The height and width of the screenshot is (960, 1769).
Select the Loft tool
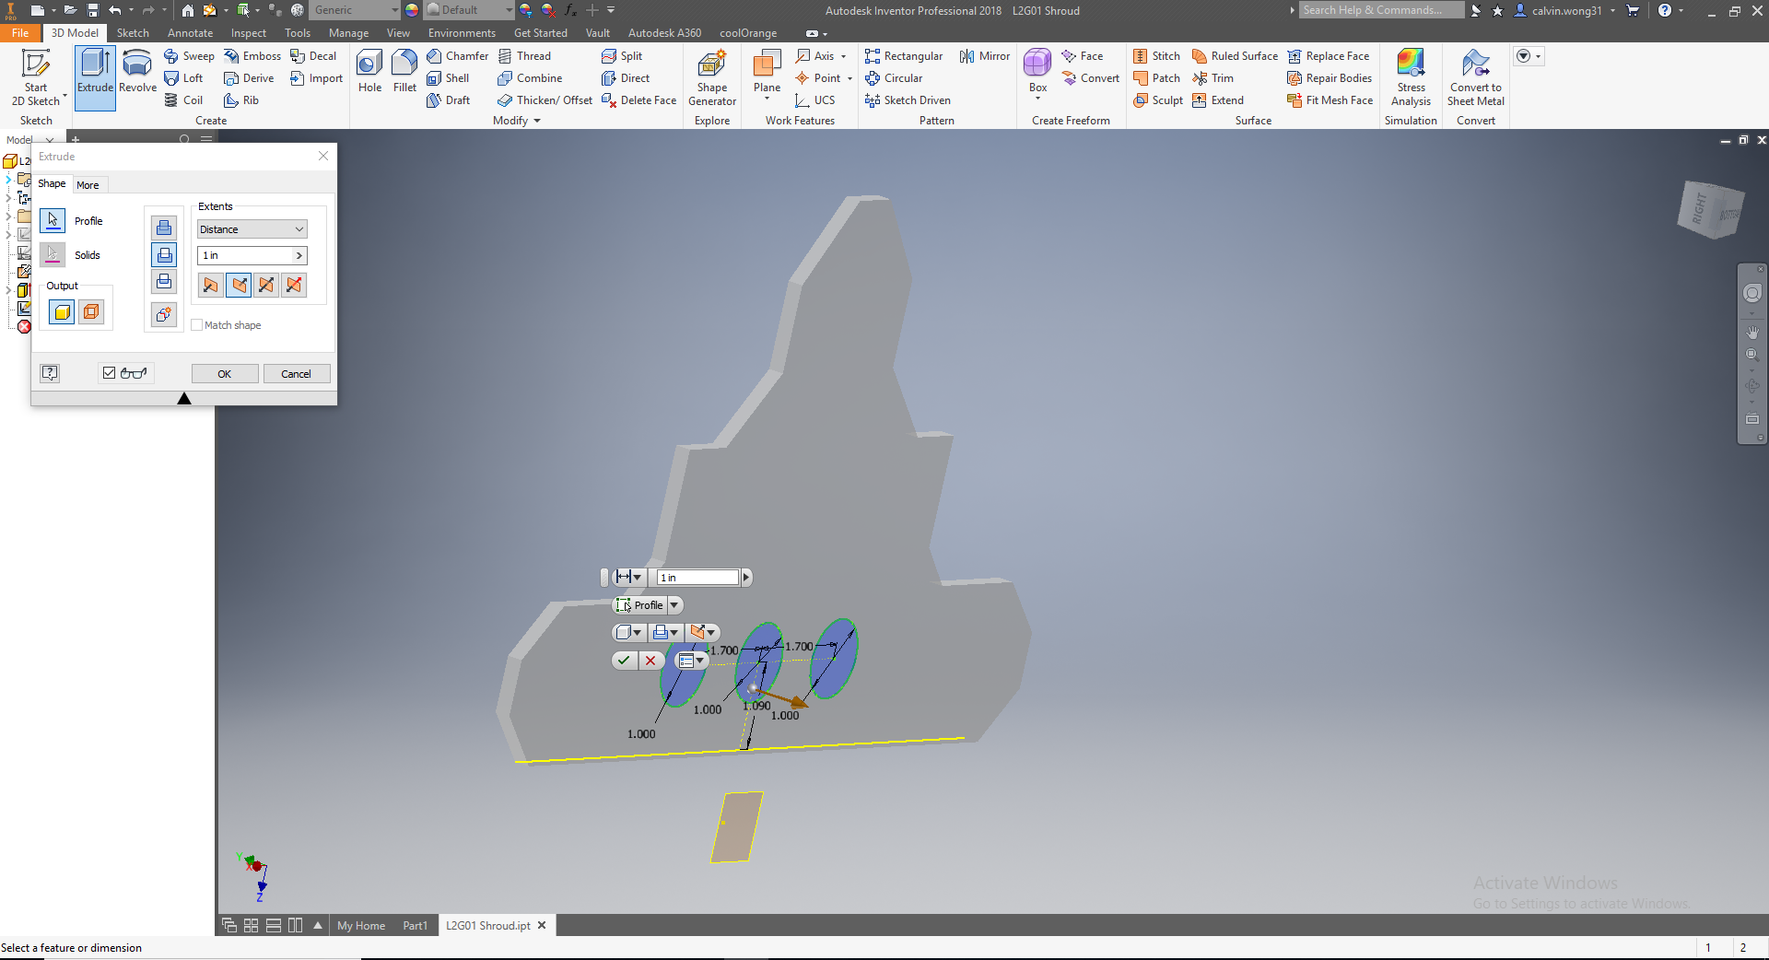pyautogui.click(x=185, y=77)
